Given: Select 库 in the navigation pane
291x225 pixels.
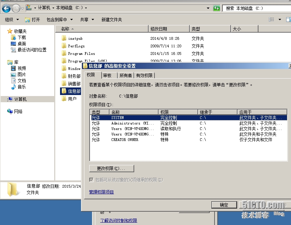Looking at the screenshot, I should [16, 62].
